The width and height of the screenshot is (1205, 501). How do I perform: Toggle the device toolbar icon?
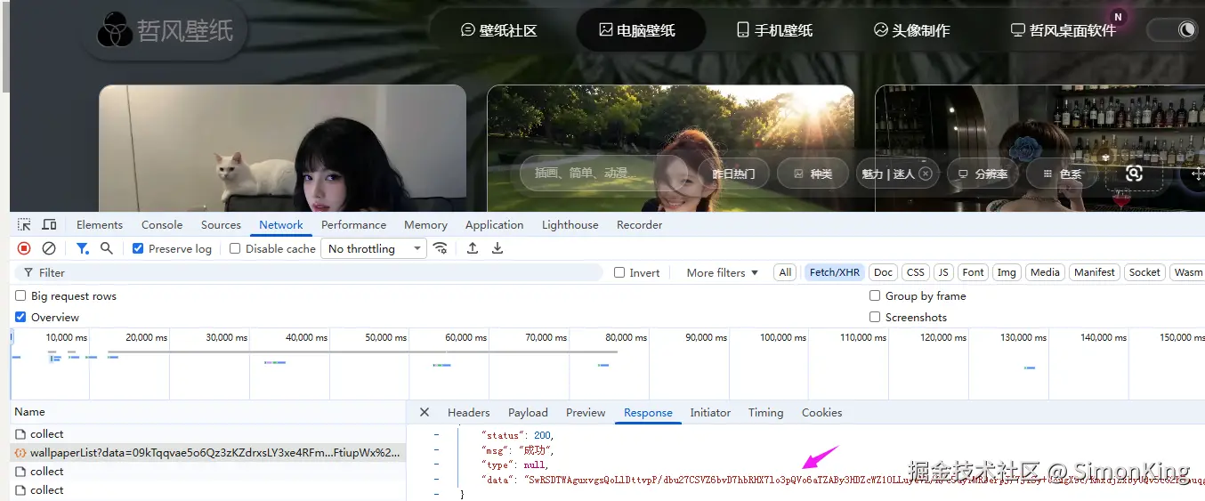click(x=49, y=225)
